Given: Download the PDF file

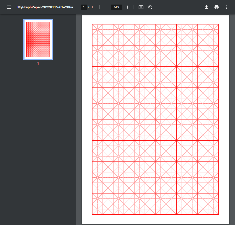Looking at the screenshot, I should [x=206, y=7].
